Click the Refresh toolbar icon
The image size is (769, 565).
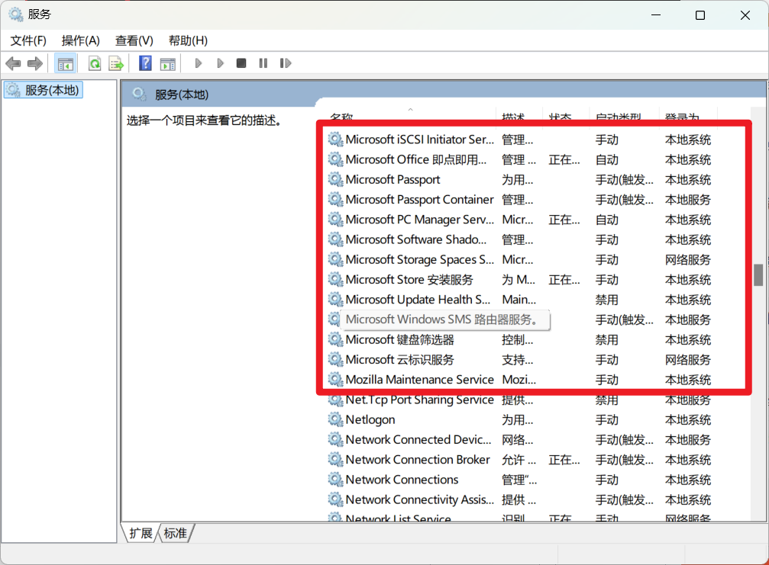95,63
